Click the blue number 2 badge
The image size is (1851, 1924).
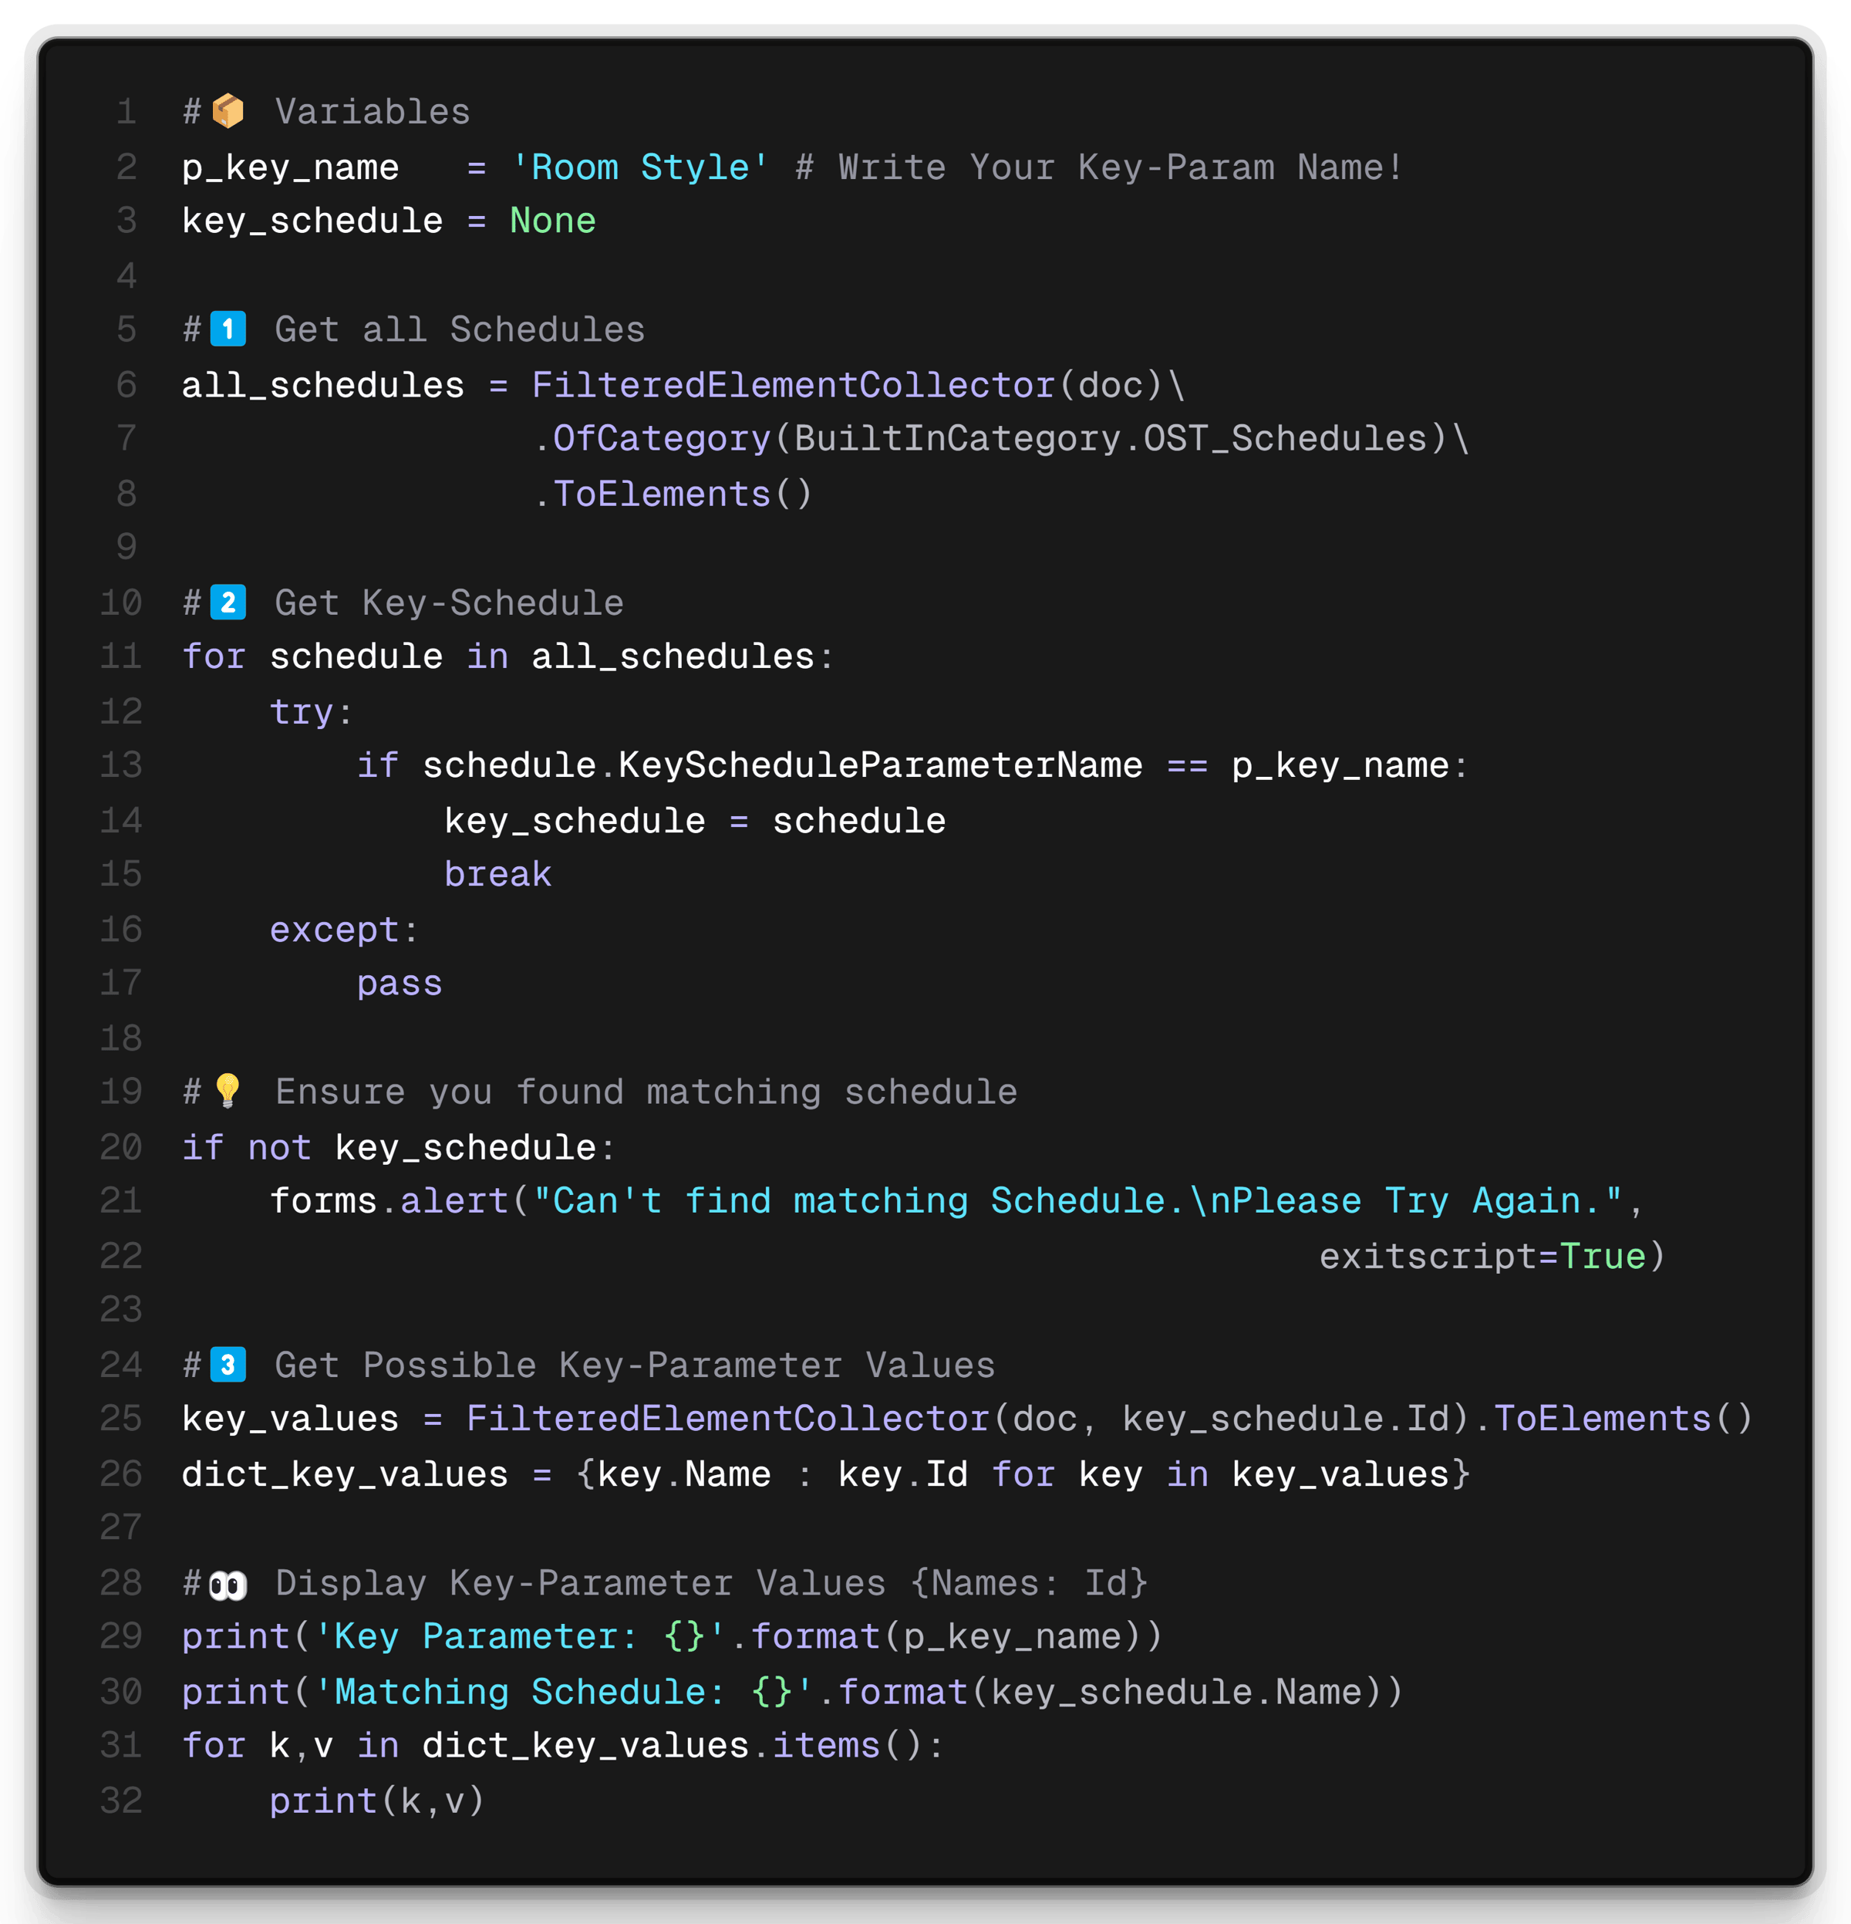[x=228, y=602]
